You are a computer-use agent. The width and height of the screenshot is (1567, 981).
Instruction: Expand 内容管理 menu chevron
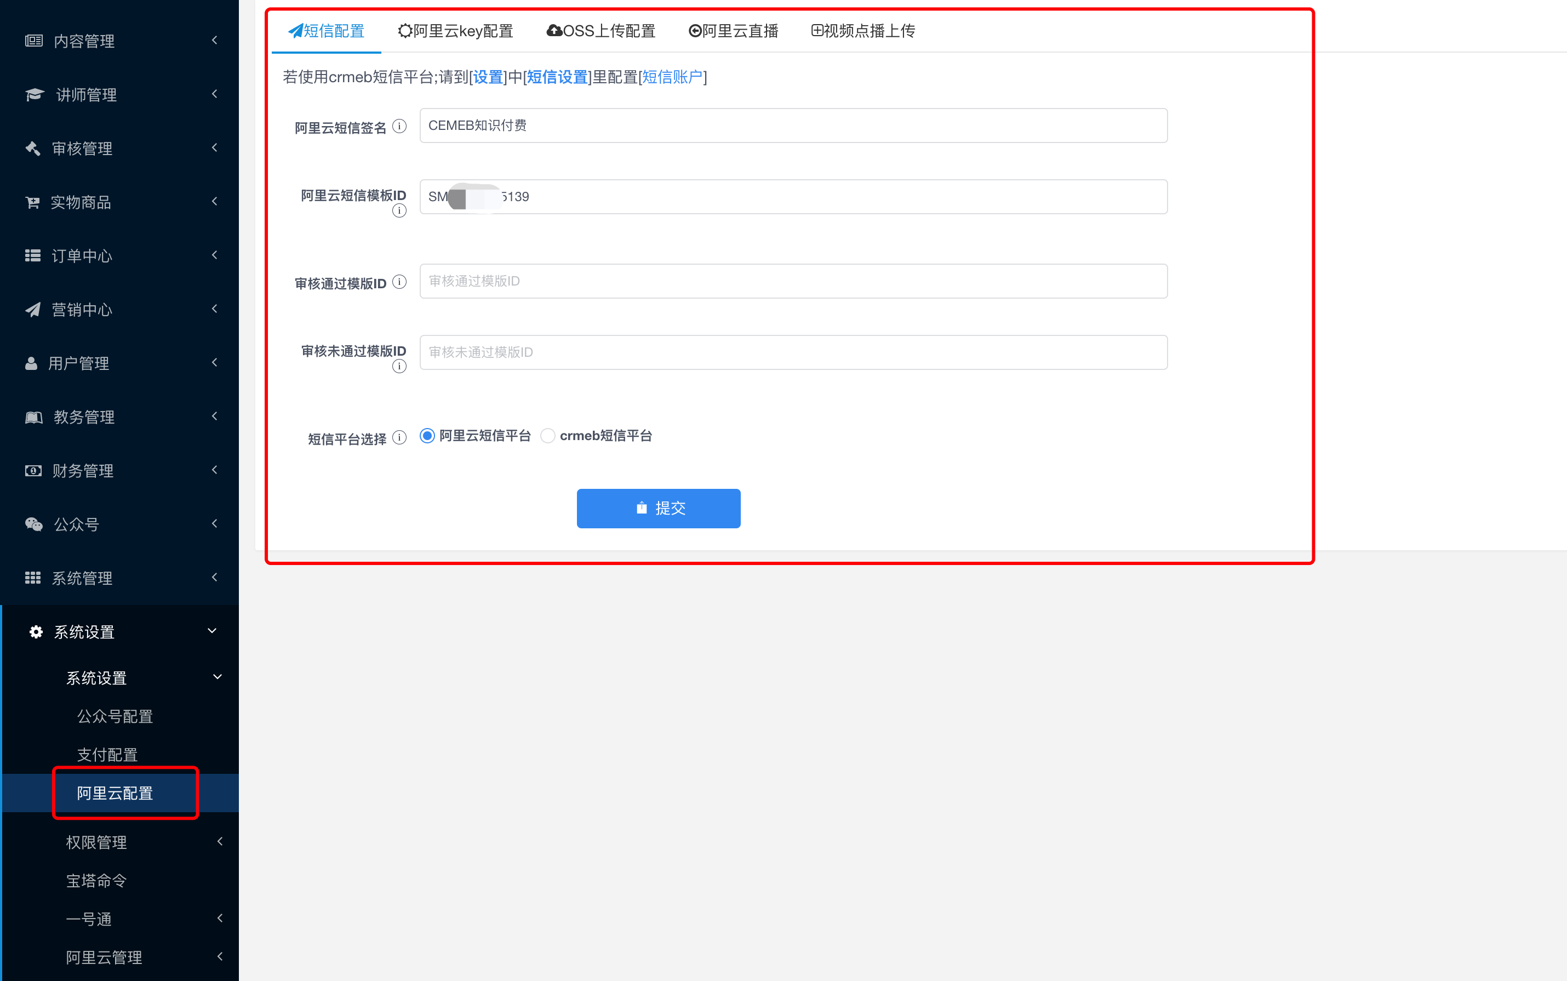pos(215,40)
